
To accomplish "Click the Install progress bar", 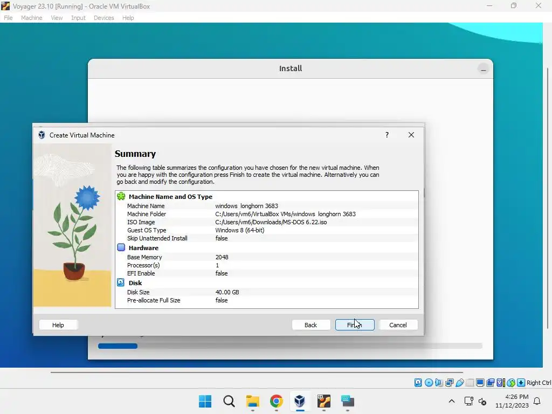I will click(x=290, y=346).
